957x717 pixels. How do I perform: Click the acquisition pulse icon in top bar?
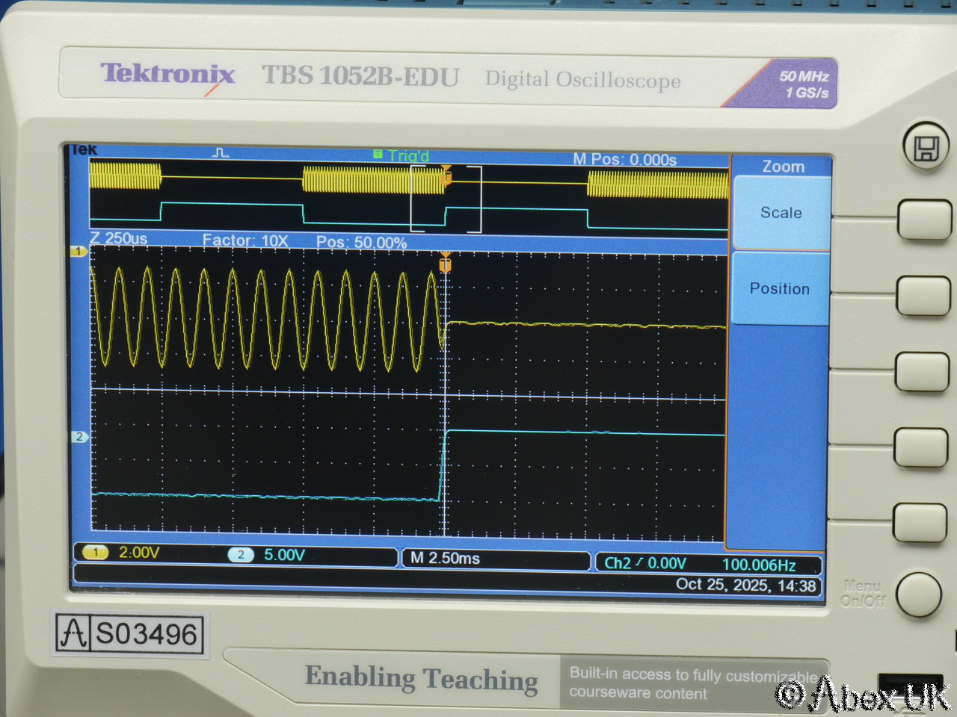point(221,153)
